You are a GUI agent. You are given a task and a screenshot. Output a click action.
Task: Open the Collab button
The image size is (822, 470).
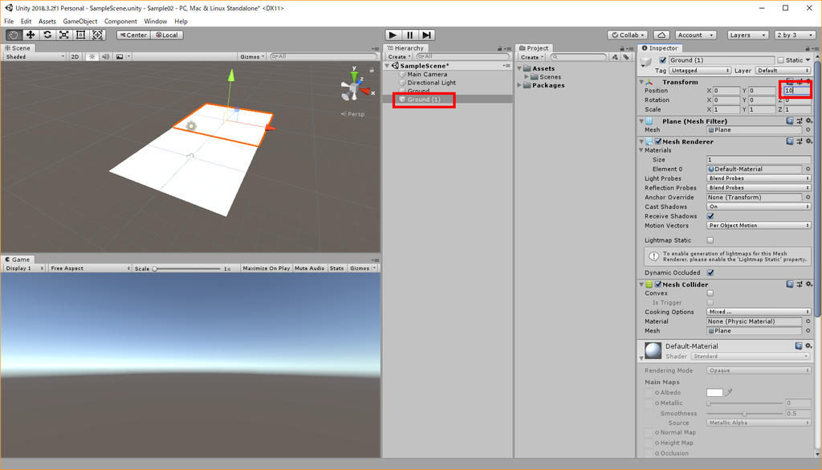point(628,35)
